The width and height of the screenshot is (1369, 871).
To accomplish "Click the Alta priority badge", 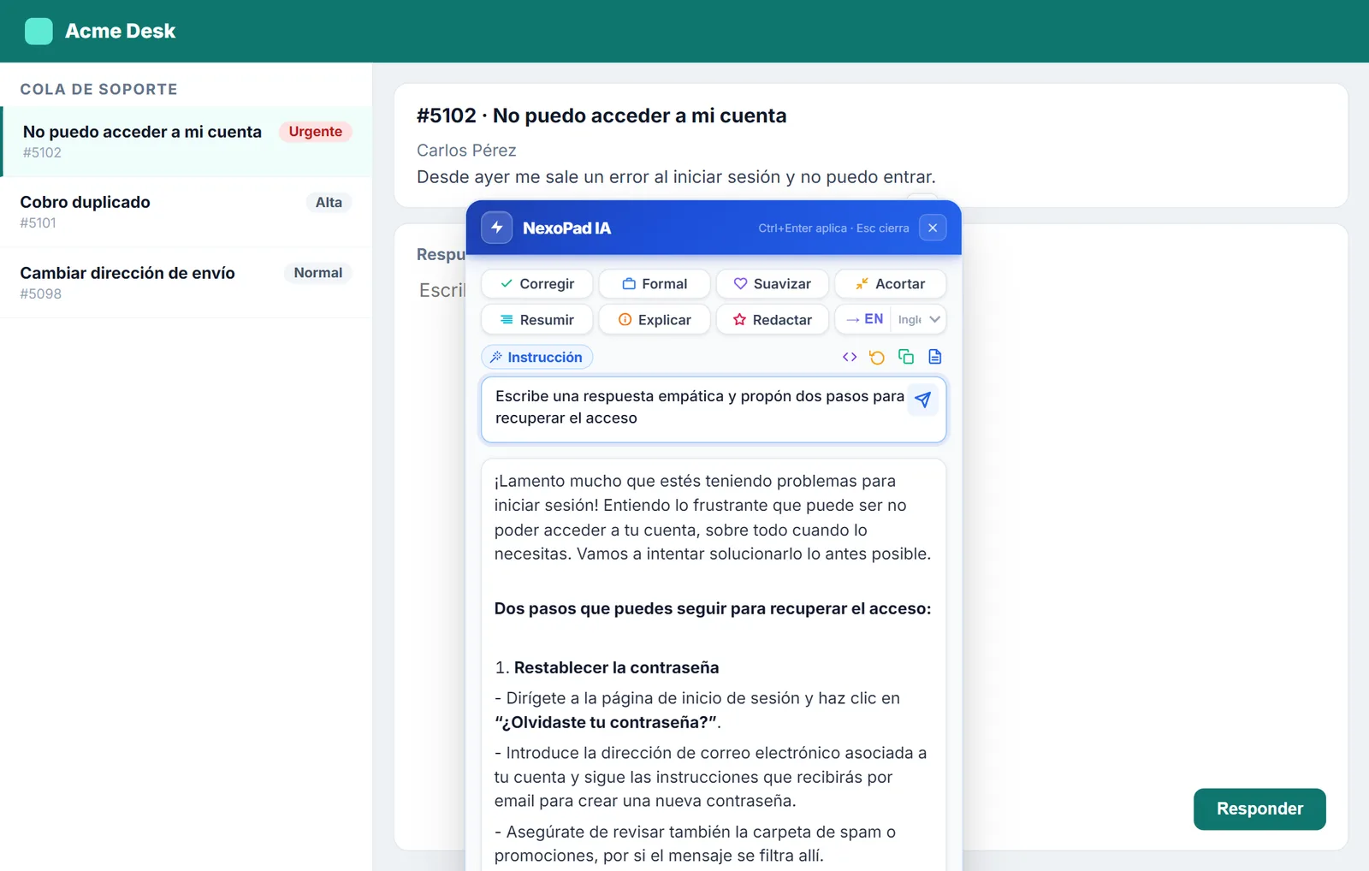I will coord(329,203).
